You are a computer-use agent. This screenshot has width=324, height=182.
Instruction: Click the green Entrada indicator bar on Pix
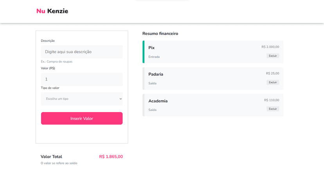click(x=144, y=52)
